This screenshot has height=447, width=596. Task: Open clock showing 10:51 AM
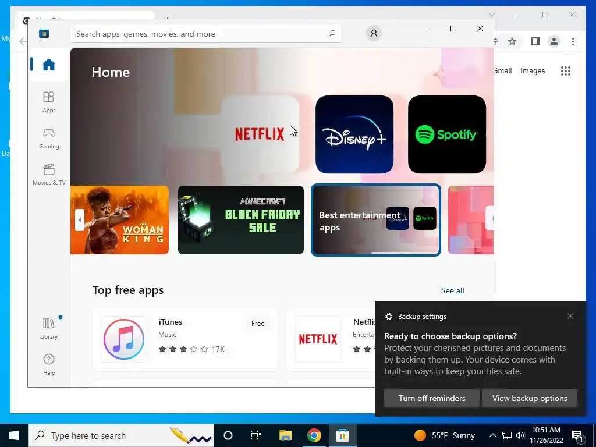click(x=546, y=435)
